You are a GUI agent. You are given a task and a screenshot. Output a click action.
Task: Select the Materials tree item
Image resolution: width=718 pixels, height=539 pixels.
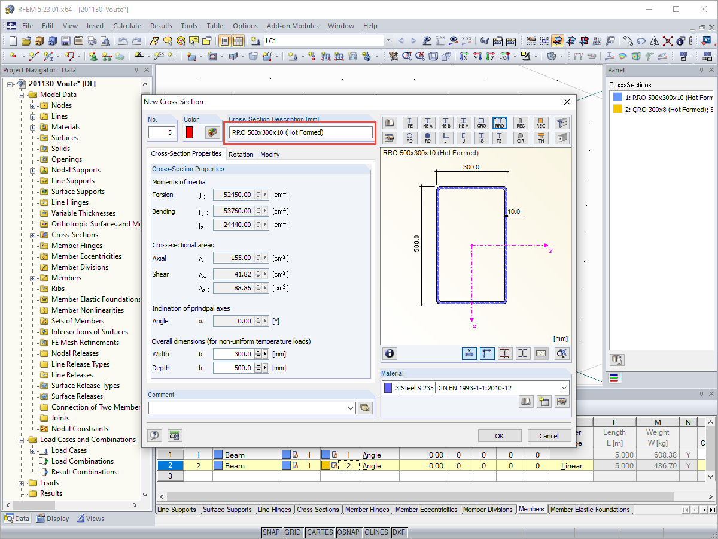(65, 127)
